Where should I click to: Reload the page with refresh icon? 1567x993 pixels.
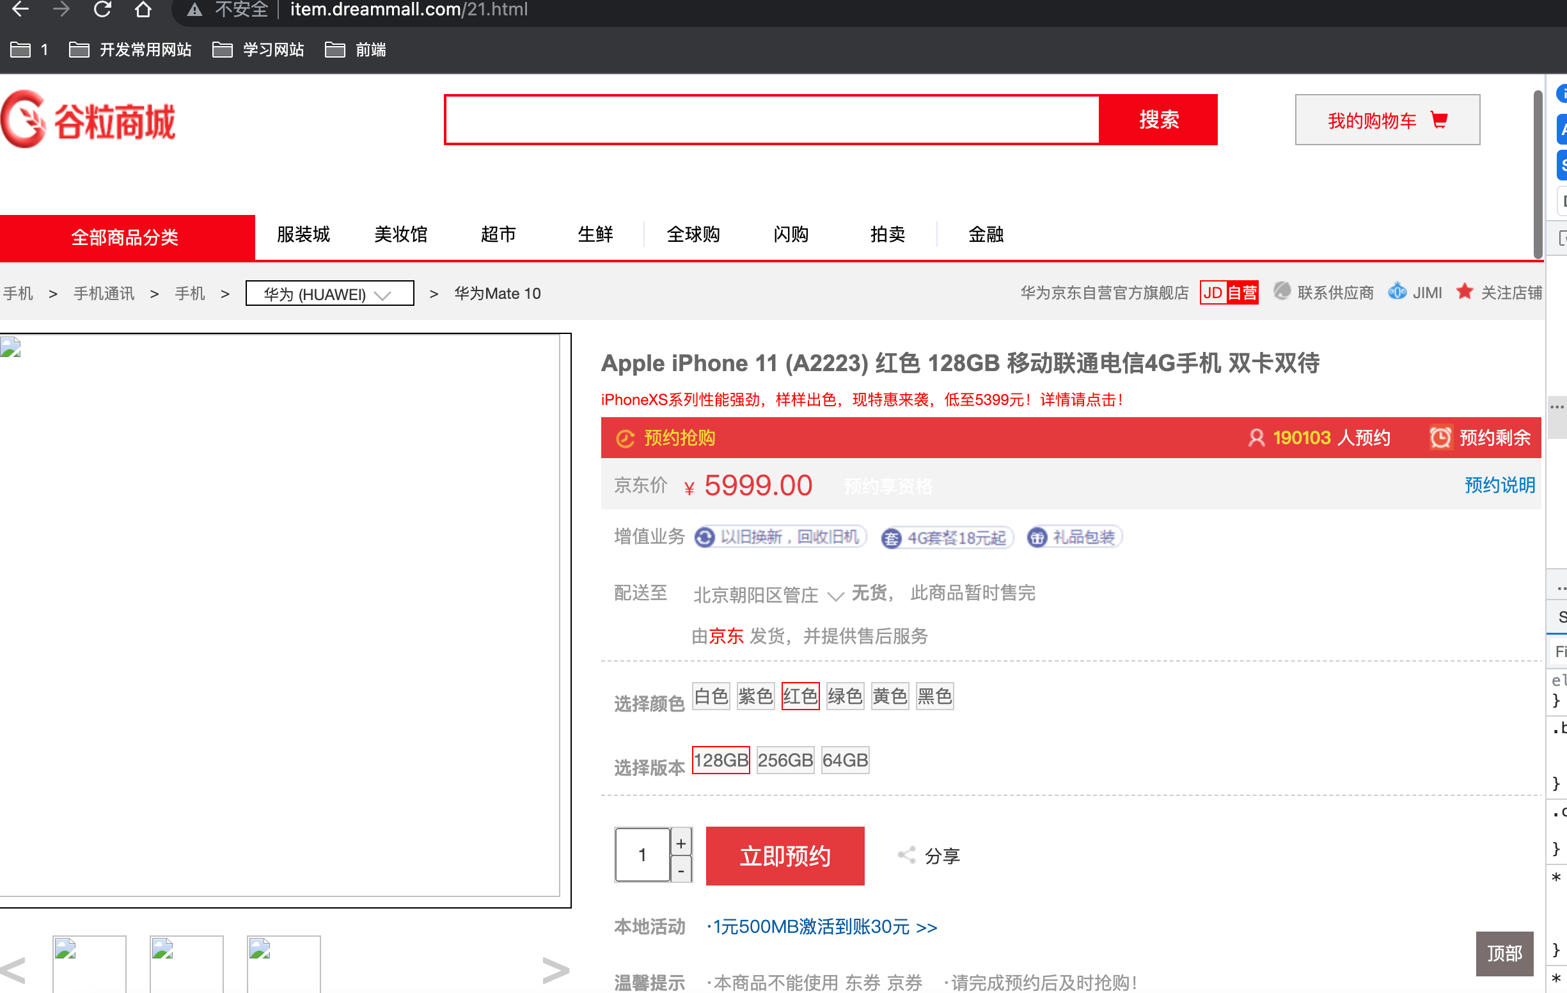(102, 9)
